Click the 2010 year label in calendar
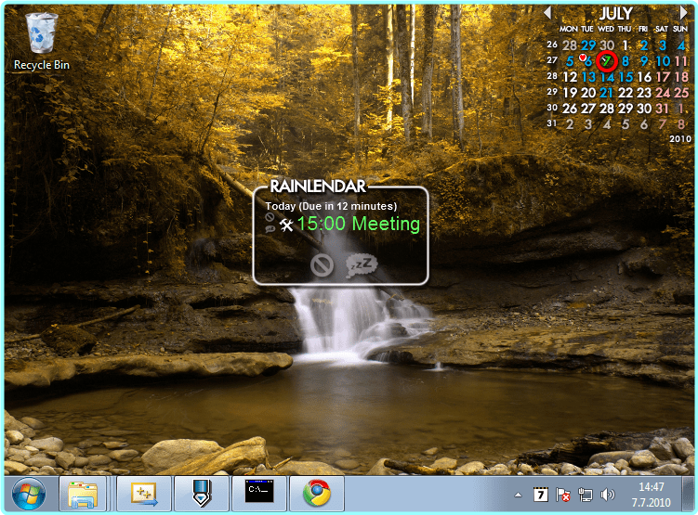Viewport: 698px width, 515px height. click(678, 138)
